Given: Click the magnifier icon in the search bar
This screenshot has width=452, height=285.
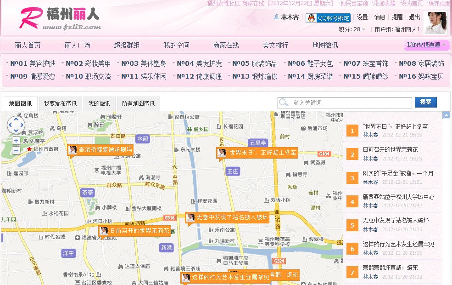Looking at the screenshot, I should pos(284,103).
